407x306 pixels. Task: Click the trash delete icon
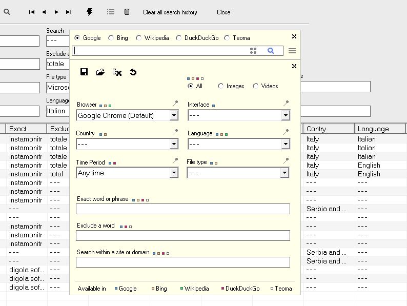(127, 12)
